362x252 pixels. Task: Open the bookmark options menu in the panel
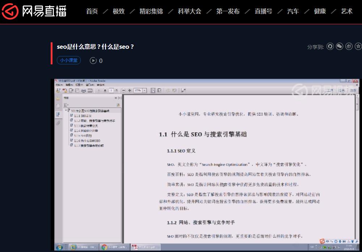click(66, 104)
